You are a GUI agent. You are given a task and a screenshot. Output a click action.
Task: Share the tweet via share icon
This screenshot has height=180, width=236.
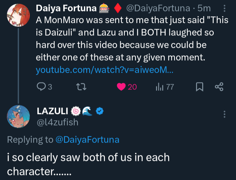tap(219, 87)
